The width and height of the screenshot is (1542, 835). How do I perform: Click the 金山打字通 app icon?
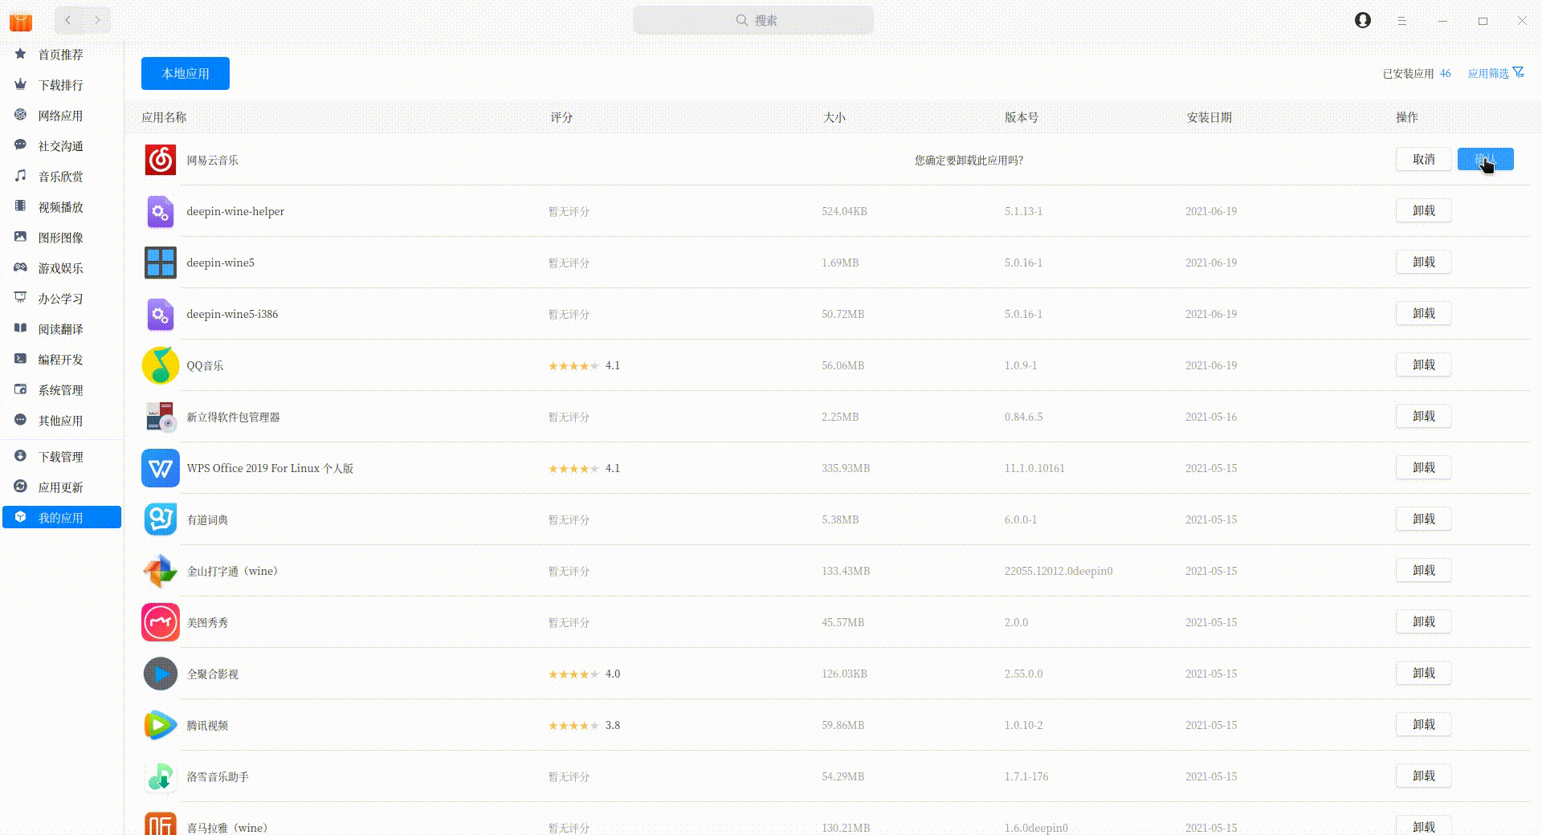(x=161, y=571)
